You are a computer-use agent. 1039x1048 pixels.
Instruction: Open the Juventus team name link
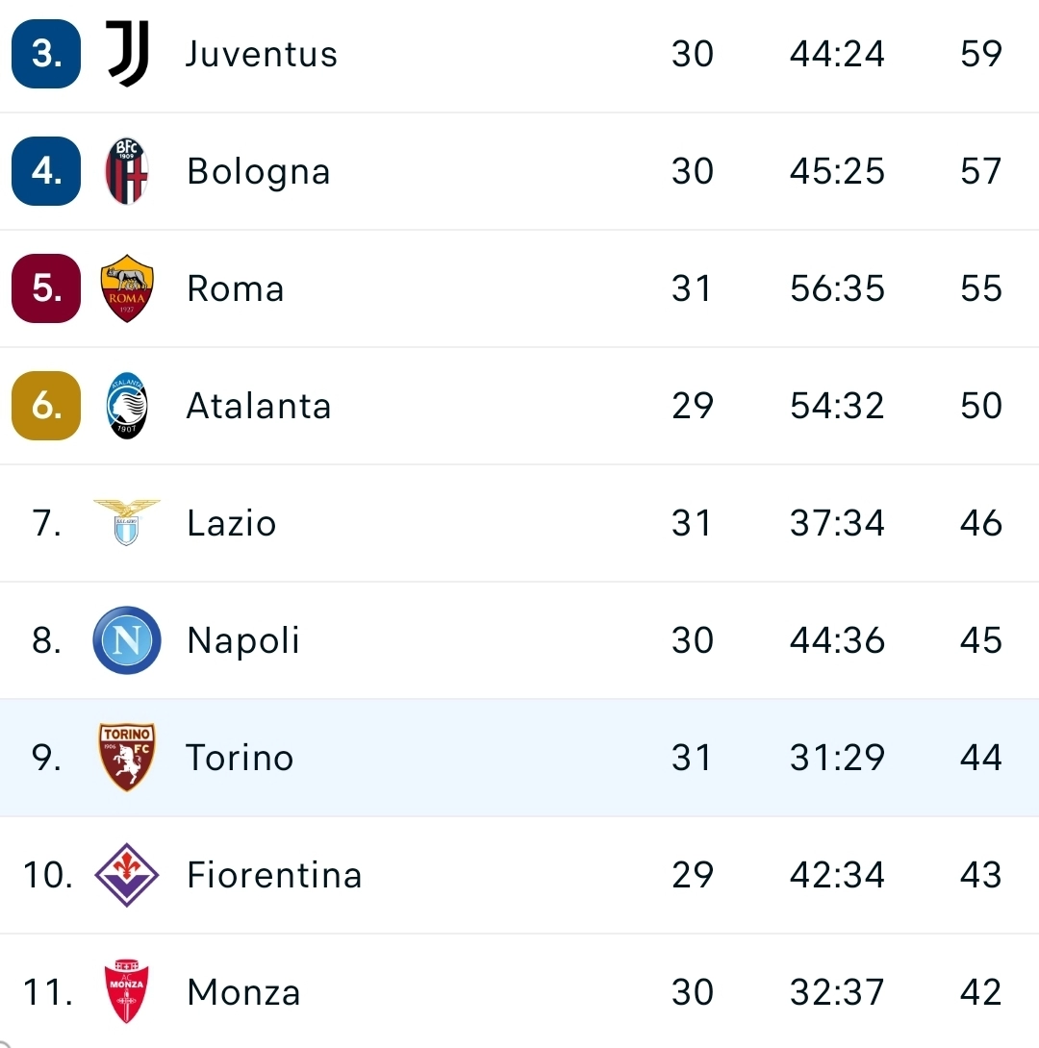(262, 54)
